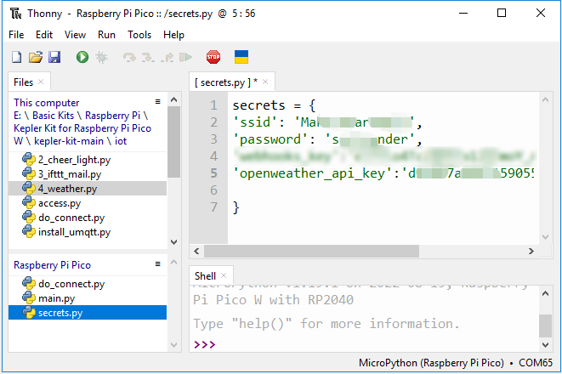Click the Resume debug icon
The width and height of the screenshot is (562, 374).
[x=185, y=57]
